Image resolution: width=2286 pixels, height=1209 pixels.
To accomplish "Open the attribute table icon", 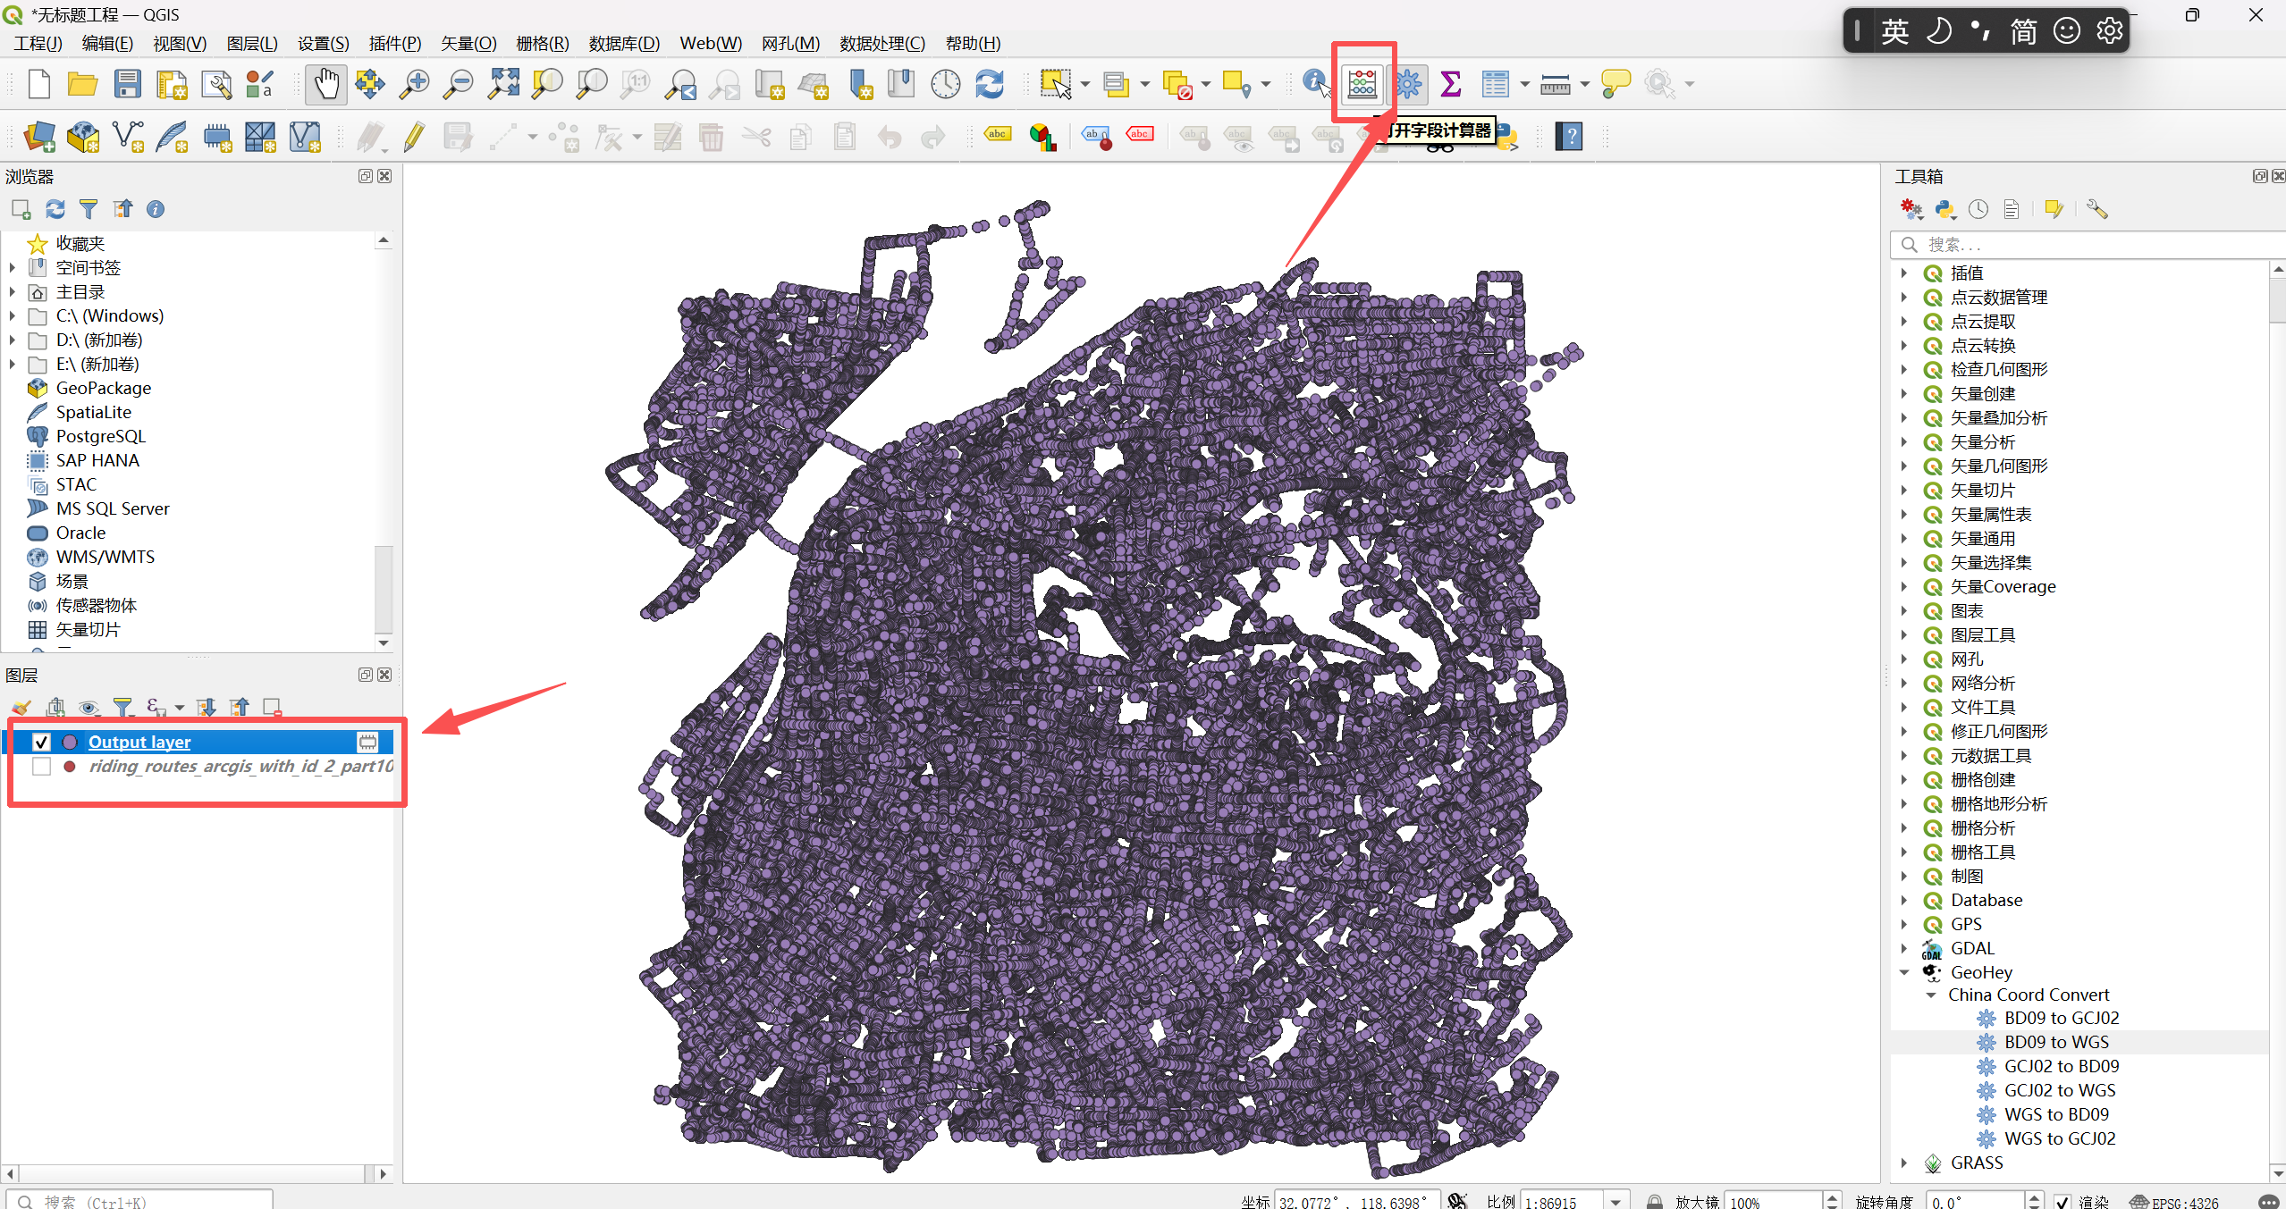I will [x=1494, y=84].
